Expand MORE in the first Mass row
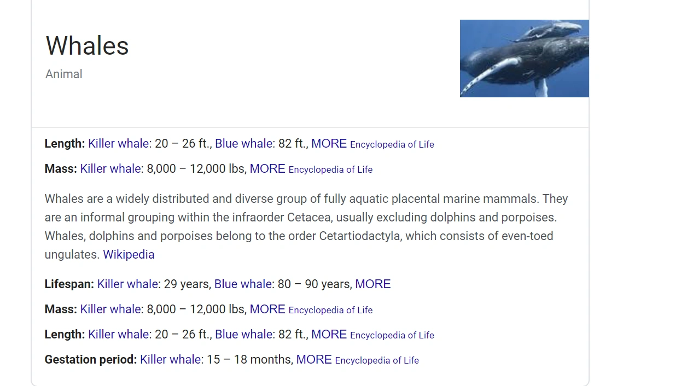 pyautogui.click(x=267, y=169)
